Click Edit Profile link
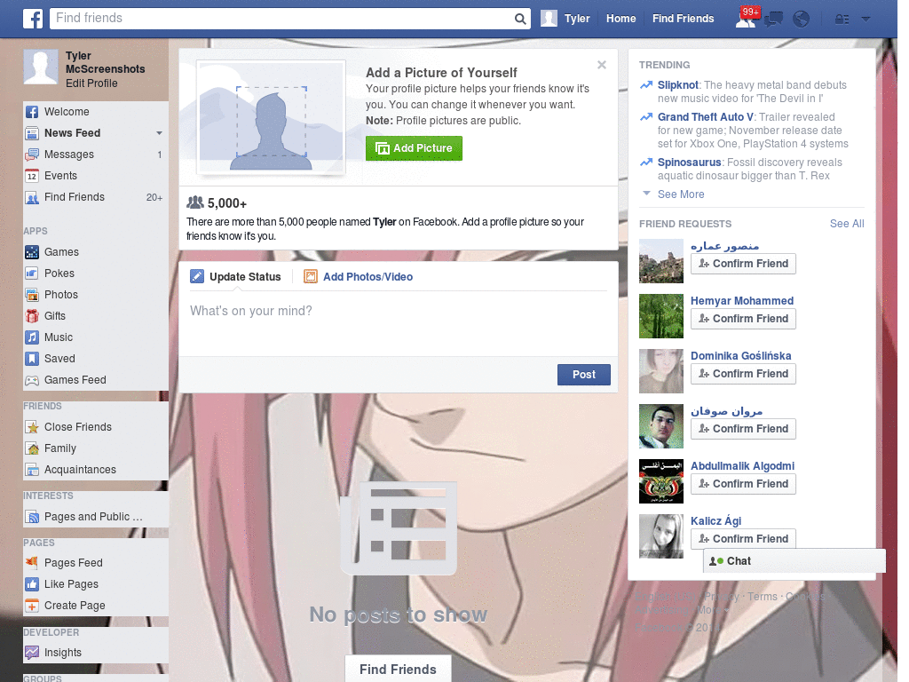Image resolution: width=909 pixels, height=682 pixels. (x=91, y=83)
